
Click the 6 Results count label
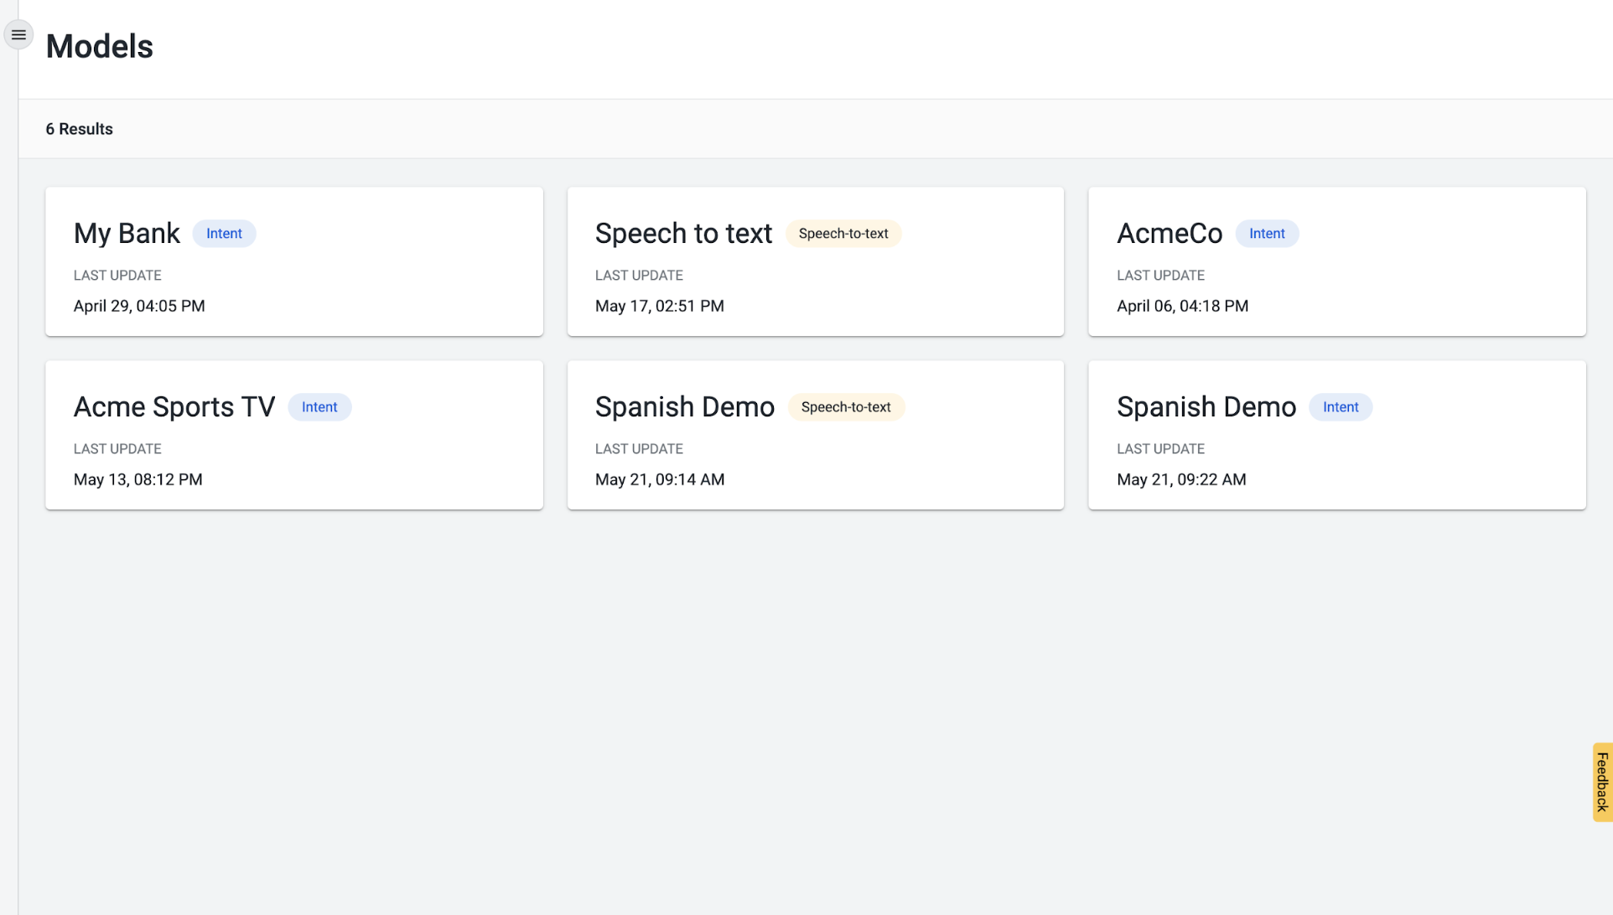click(79, 129)
